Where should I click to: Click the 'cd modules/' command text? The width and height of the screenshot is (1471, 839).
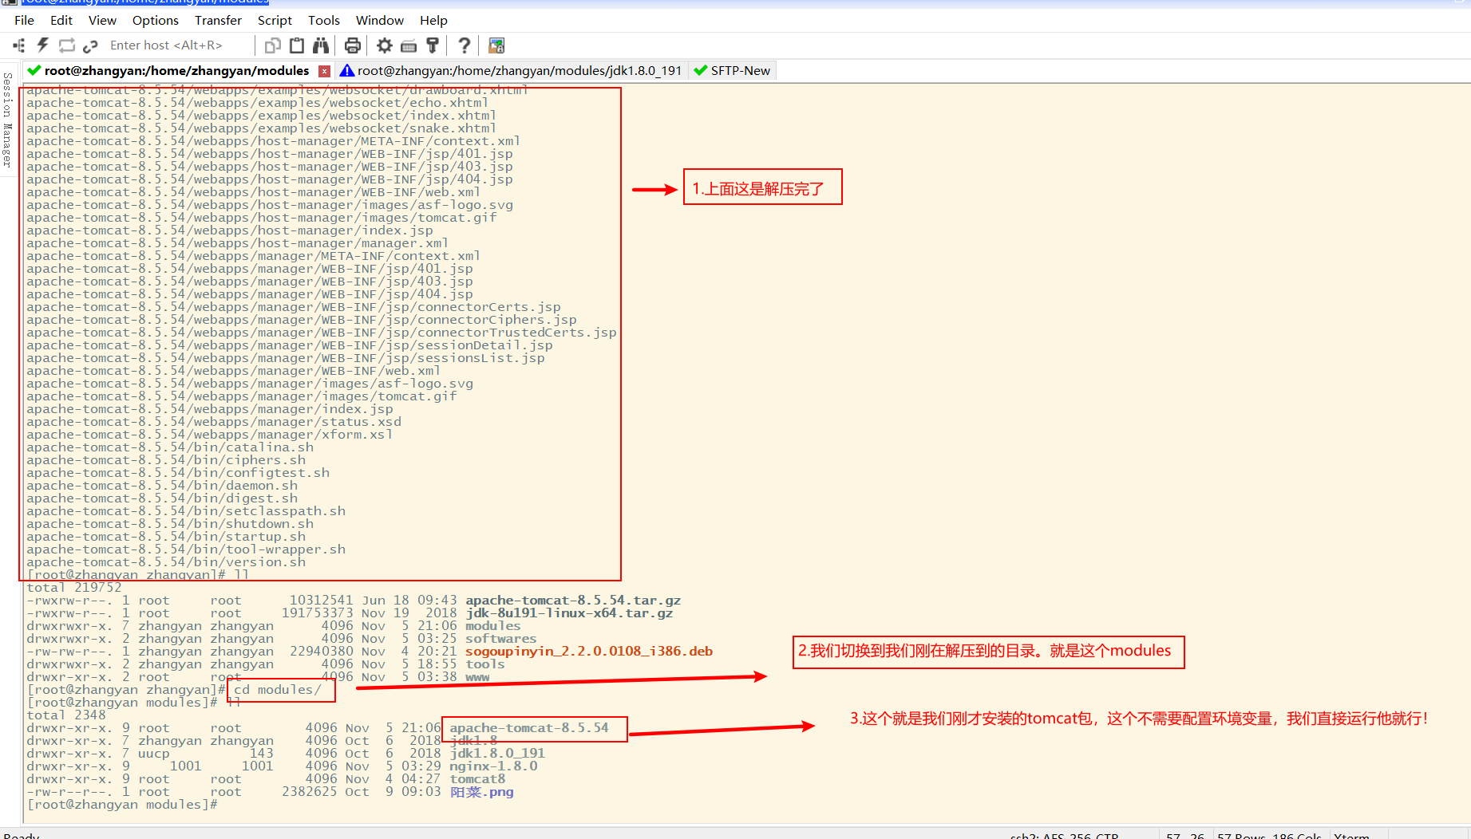pos(278,690)
